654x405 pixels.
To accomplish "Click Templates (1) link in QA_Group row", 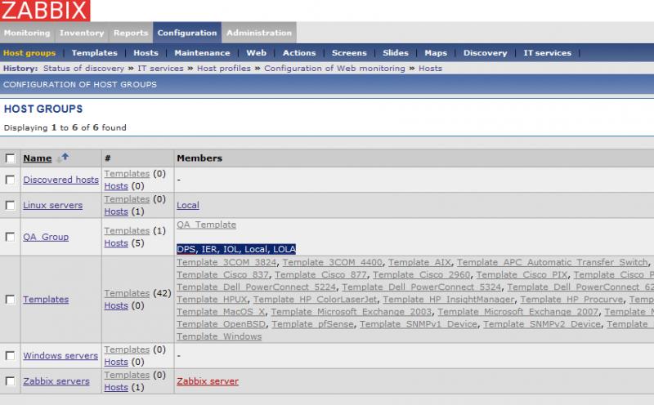I will 127,230.
